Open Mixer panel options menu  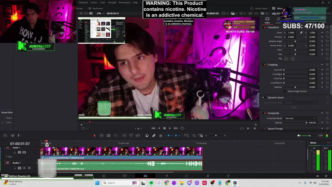coord(329,143)
